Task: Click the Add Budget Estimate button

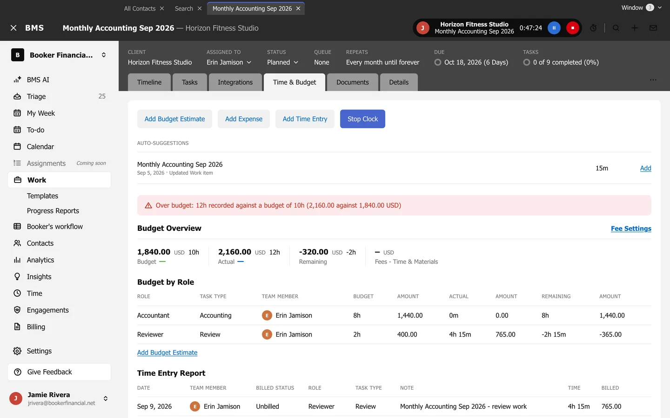Action: [174, 119]
